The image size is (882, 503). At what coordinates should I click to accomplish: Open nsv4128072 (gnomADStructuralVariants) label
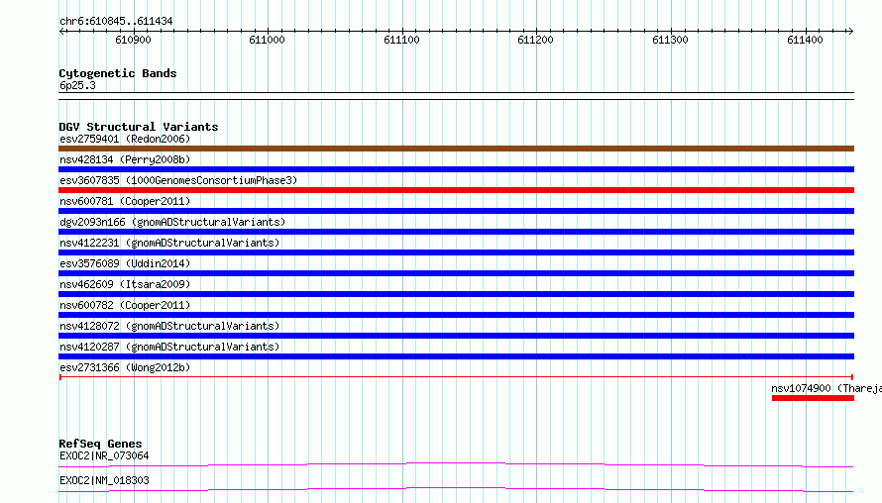[x=169, y=326]
